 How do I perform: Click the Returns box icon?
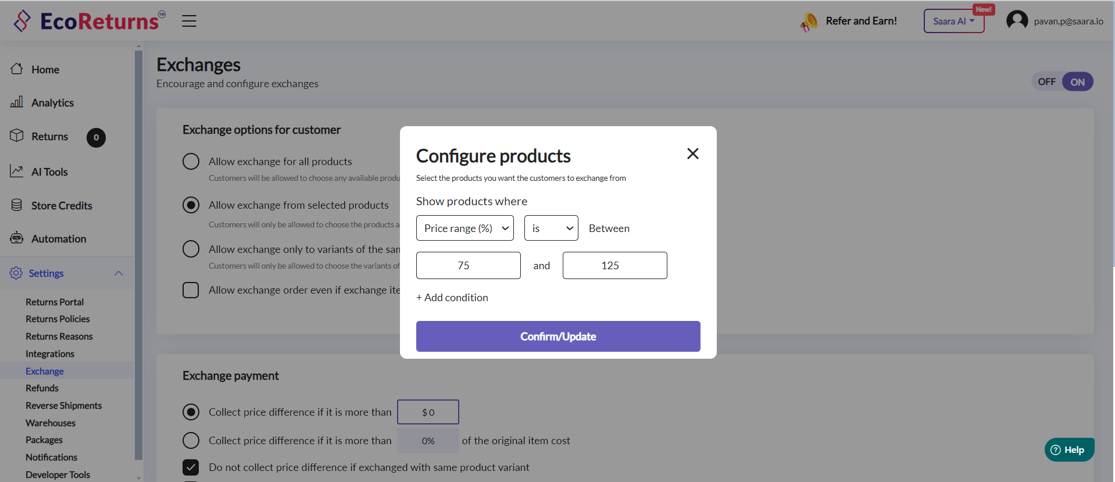tap(17, 136)
